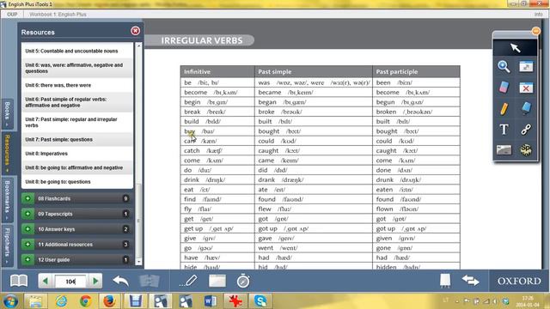
Task: Select the Text tool (T)
Action: (504, 130)
